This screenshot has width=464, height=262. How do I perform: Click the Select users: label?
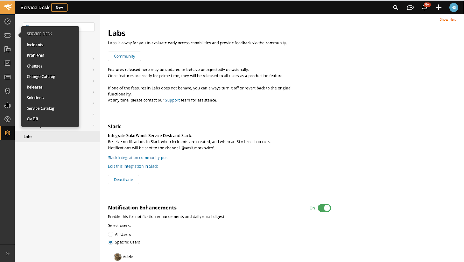click(x=119, y=225)
